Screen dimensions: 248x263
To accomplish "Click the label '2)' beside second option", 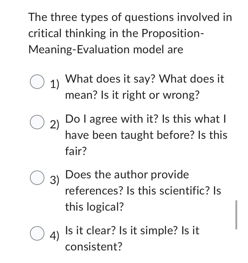I will (54, 123).
